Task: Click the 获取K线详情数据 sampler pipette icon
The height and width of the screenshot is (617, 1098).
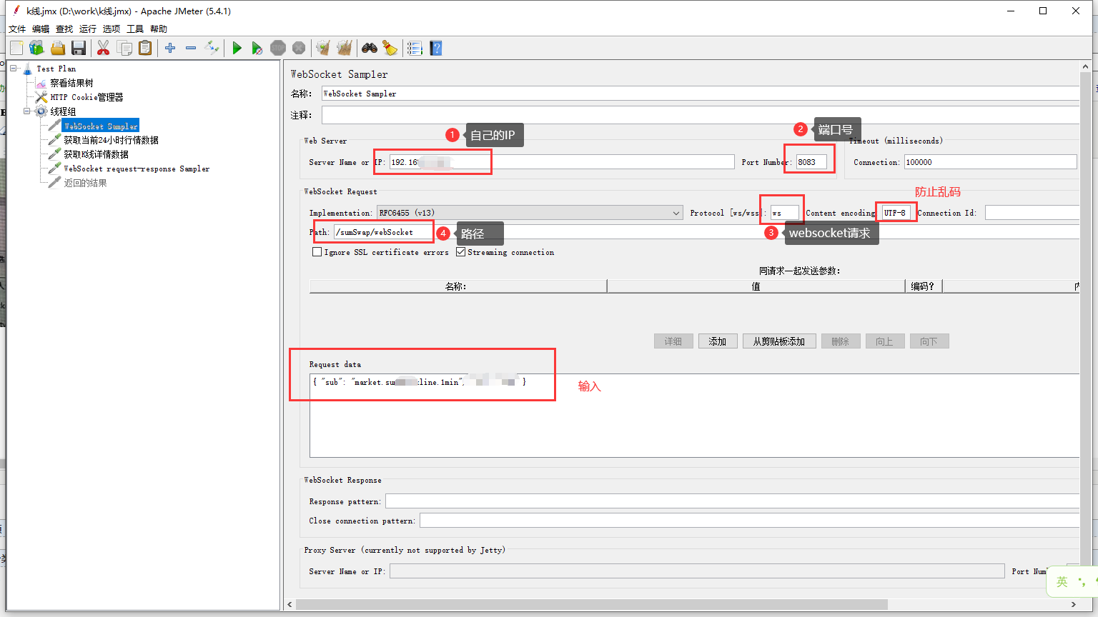Action: 54,154
